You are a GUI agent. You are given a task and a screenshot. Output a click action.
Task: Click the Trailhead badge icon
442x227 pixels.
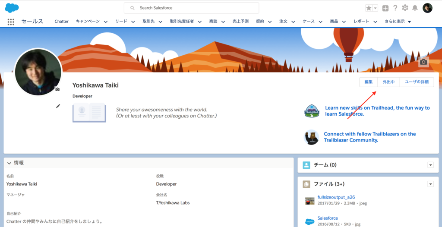click(312, 111)
